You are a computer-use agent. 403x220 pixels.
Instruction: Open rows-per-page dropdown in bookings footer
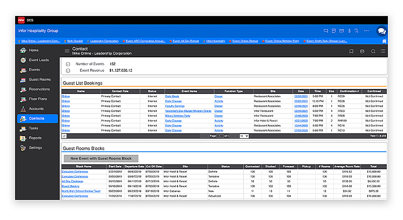244,136
